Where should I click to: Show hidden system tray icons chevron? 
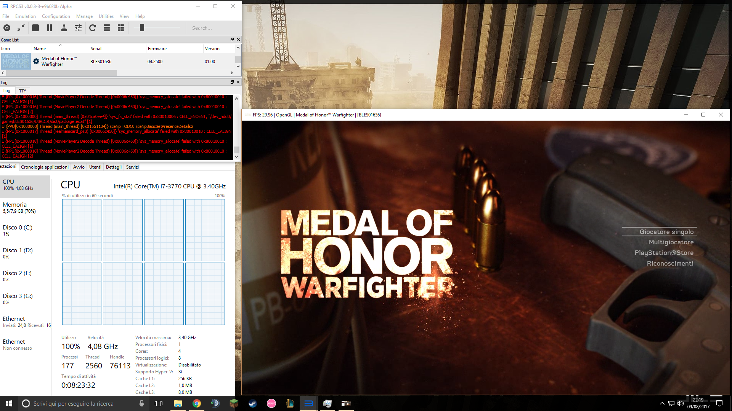[662, 403]
